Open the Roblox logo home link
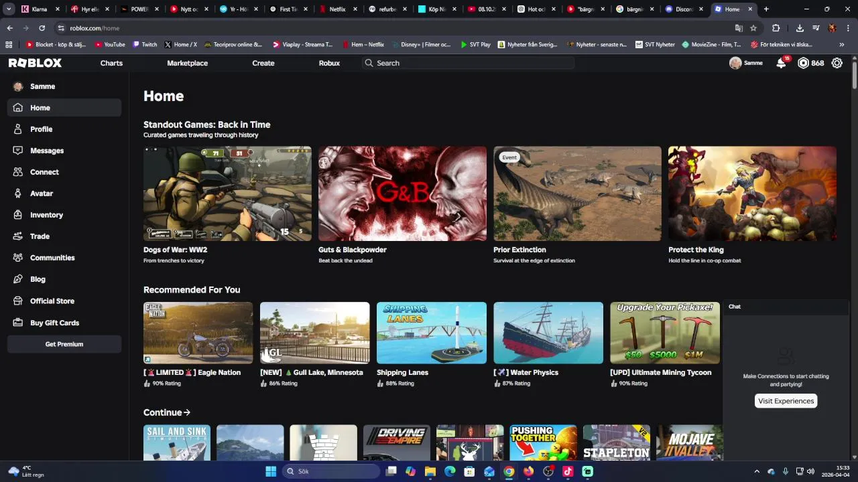This screenshot has width=858, height=482. click(x=35, y=63)
